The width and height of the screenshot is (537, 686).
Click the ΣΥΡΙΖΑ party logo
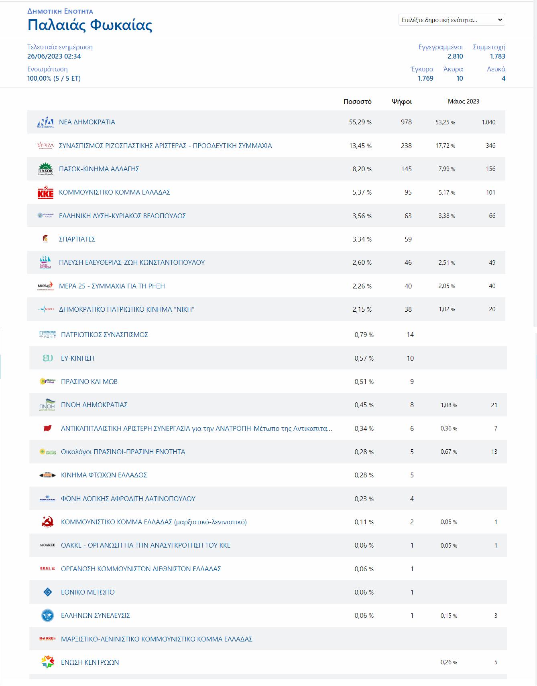coord(45,146)
